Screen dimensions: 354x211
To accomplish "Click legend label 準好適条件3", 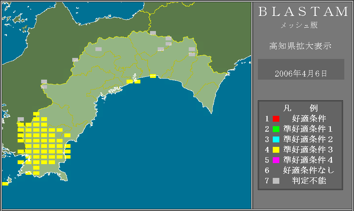I will click(x=308, y=150).
